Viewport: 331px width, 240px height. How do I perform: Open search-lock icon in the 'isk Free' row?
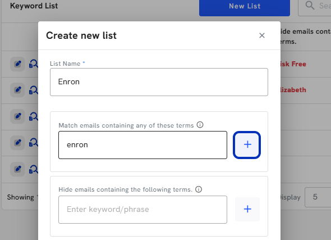coord(33,64)
